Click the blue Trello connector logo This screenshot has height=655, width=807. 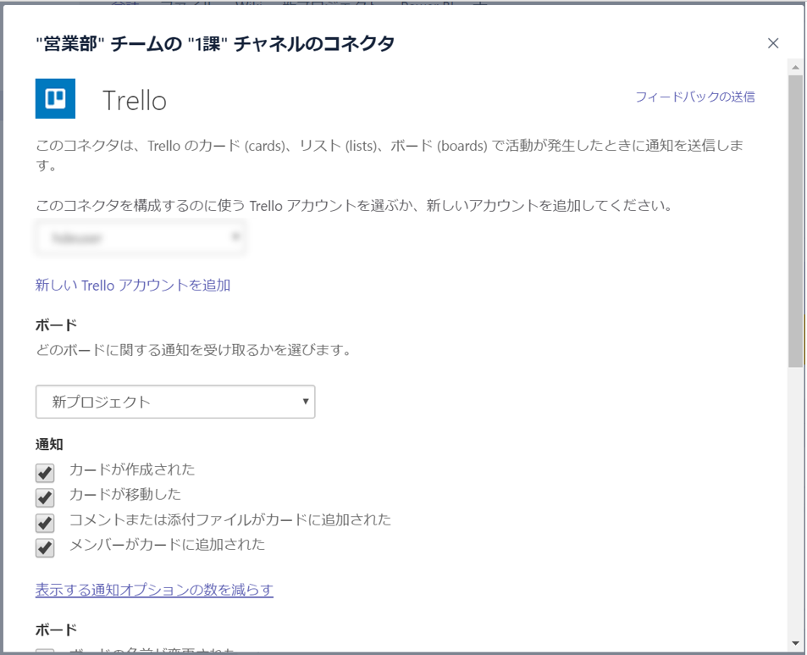tap(54, 98)
